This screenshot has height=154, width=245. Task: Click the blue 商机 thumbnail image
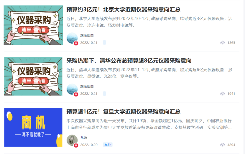coord(33,127)
